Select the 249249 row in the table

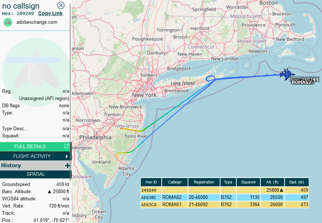[225, 190]
